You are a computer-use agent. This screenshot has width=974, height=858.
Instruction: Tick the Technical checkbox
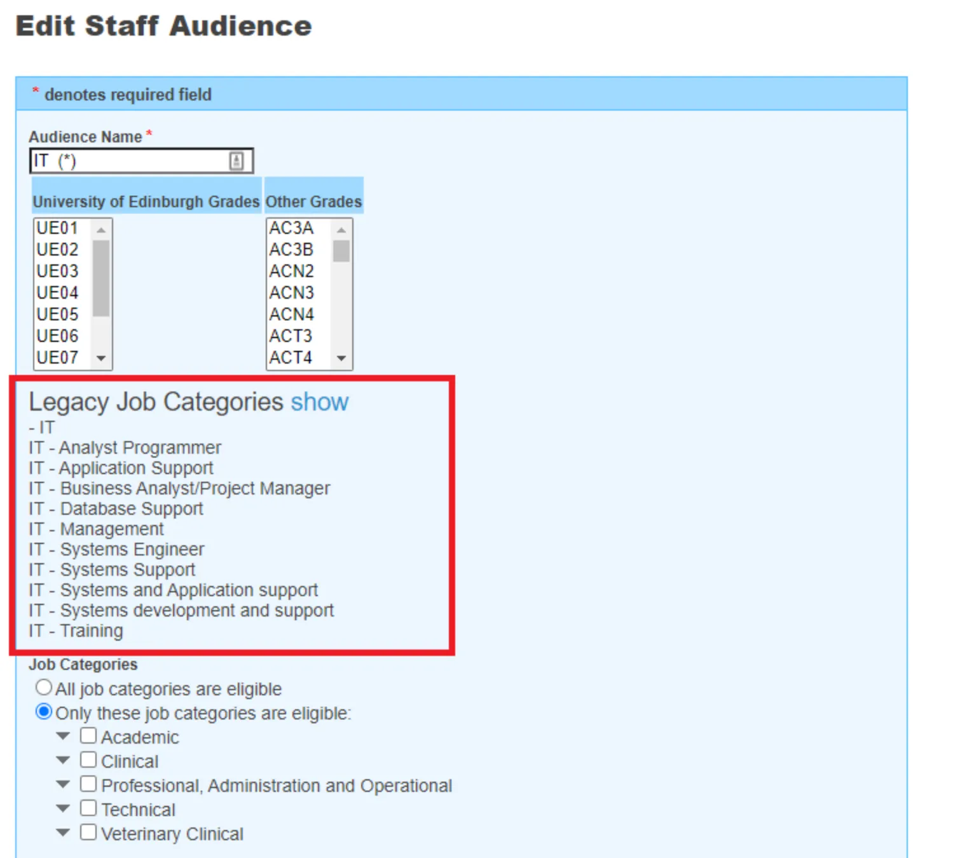point(88,808)
